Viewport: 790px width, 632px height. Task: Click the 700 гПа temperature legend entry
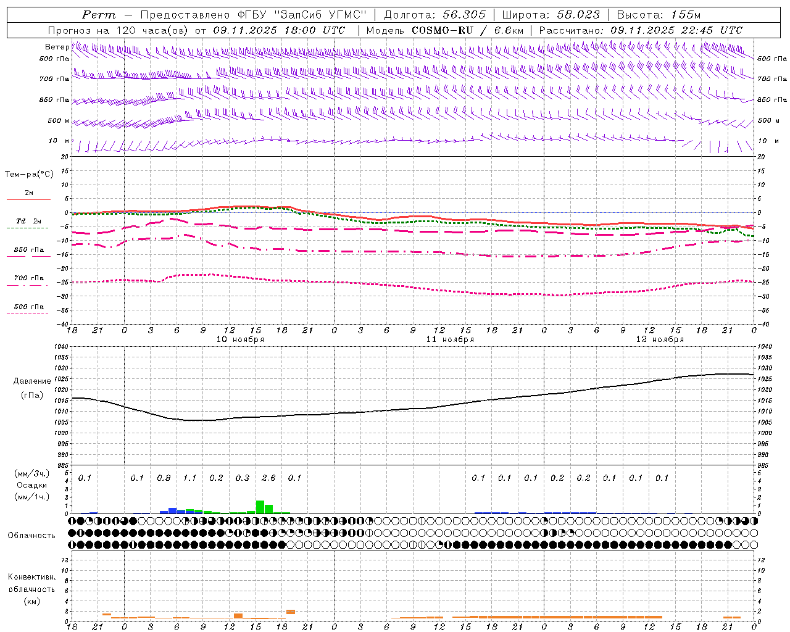(x=29, y=278)
